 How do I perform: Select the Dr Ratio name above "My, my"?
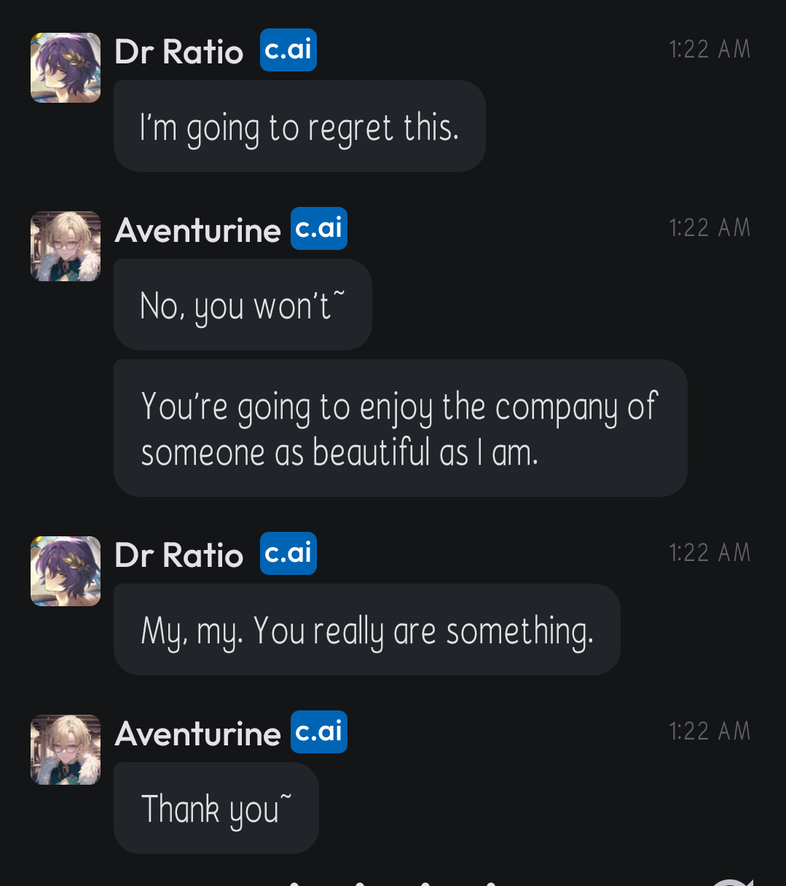coord(179,555)
